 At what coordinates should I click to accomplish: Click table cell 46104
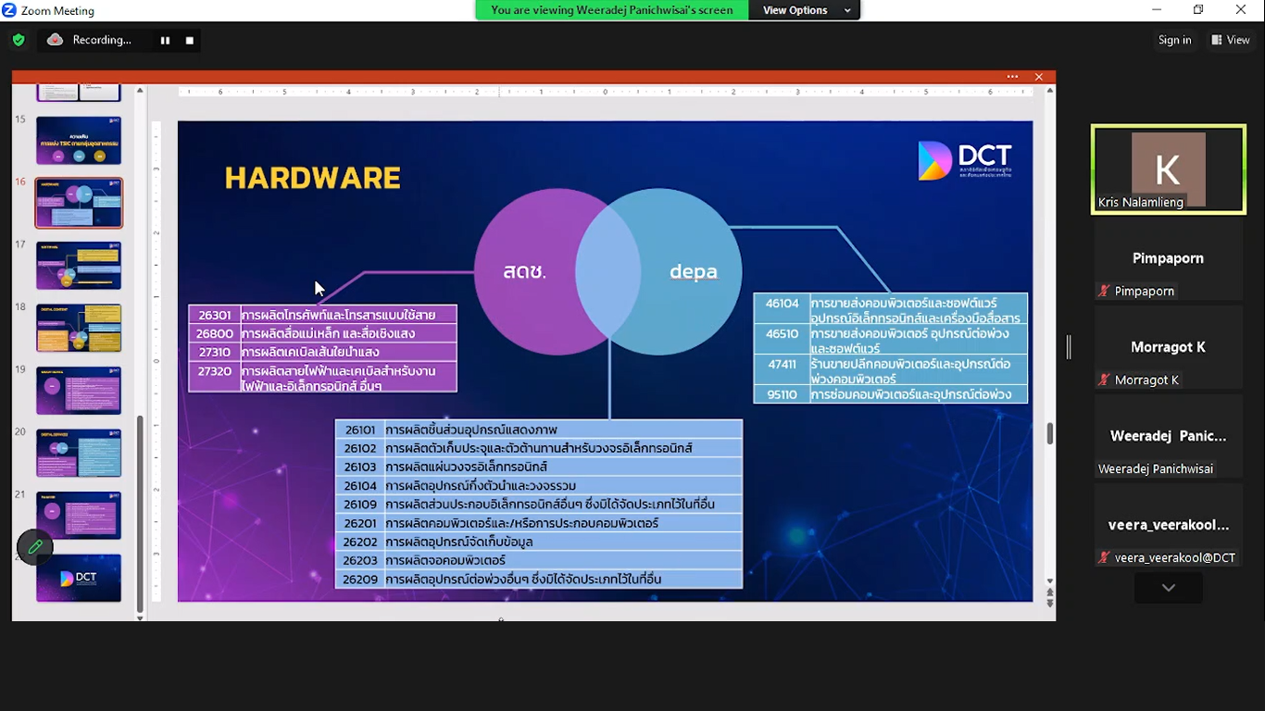pyautogui.click(x=782, y=309)
